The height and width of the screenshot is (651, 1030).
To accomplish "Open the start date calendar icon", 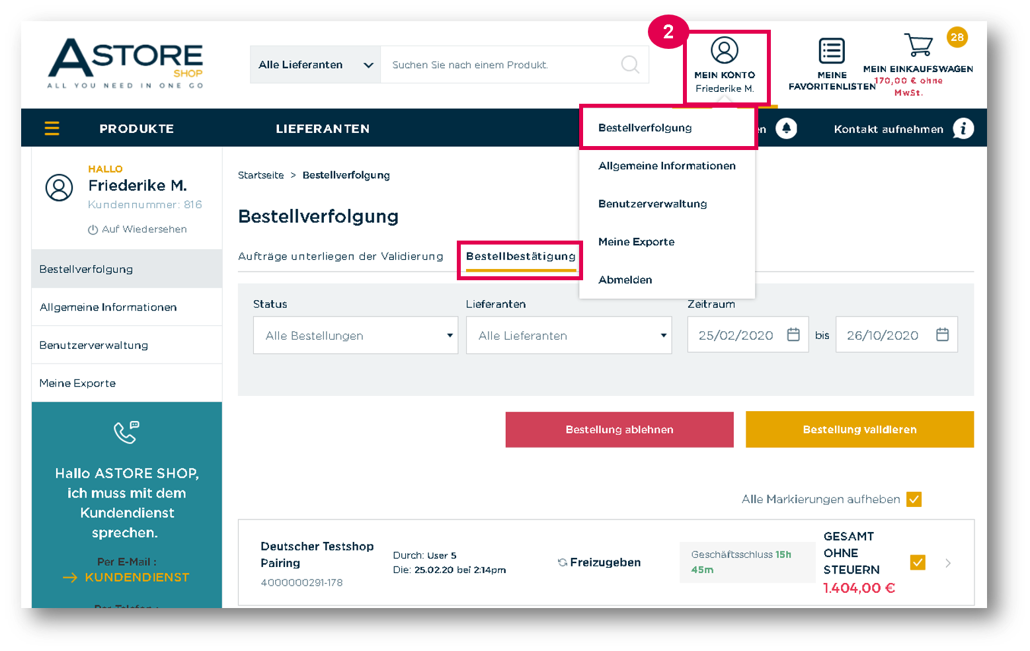I will 793,335.
